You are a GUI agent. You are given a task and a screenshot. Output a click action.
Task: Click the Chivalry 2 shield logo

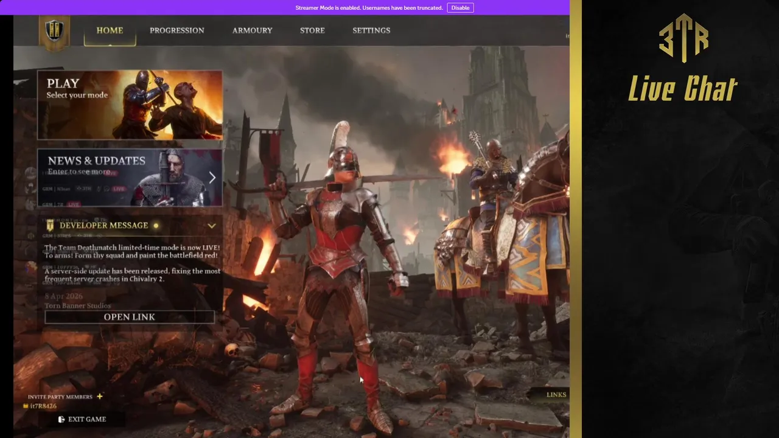pyautogui.click(x=54, y=31)
